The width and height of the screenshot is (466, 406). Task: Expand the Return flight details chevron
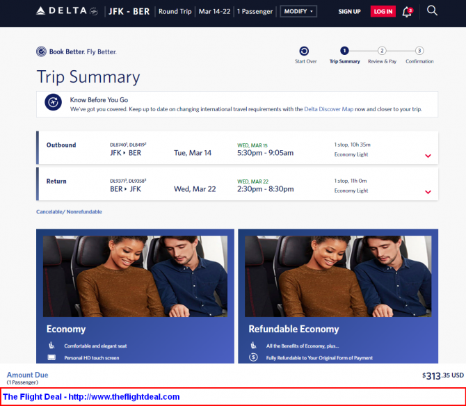click(x=428, y=192)
